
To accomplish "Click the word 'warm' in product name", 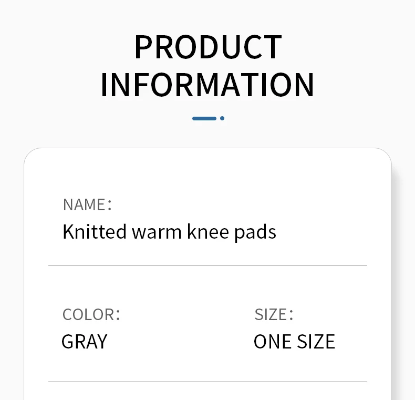I will point(157,233).
